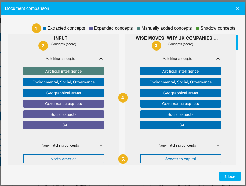Viewport: 246px width, 186px height.
Task: Click the yellow marker number 2
Action: [43, 46]
